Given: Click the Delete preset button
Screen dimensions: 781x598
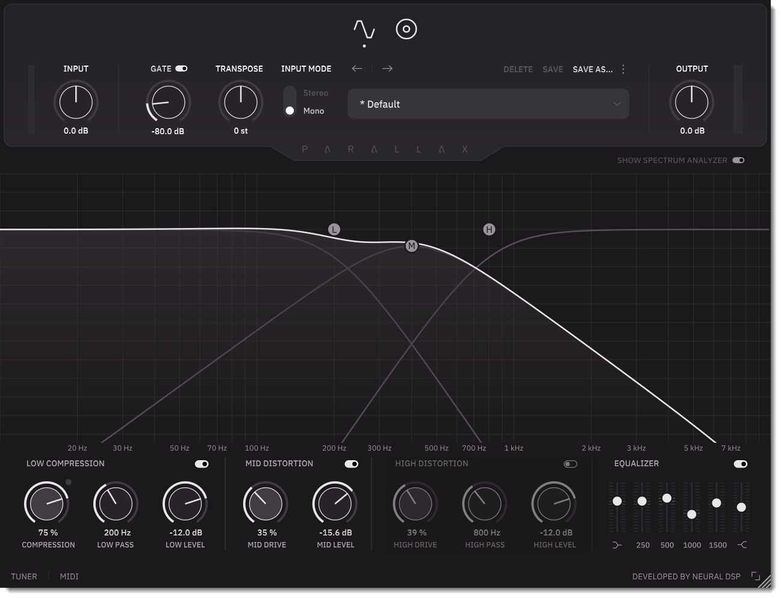Looking at the screenshot, I should coord(518,69).
